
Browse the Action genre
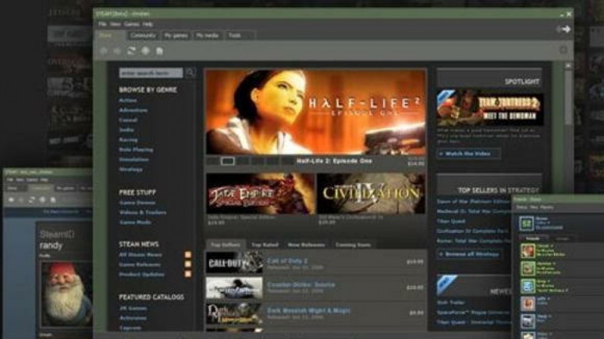(128, 101)
